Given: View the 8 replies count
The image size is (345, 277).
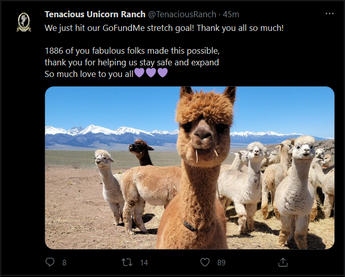Looking at the screenshot, I should tap(64, 262).
